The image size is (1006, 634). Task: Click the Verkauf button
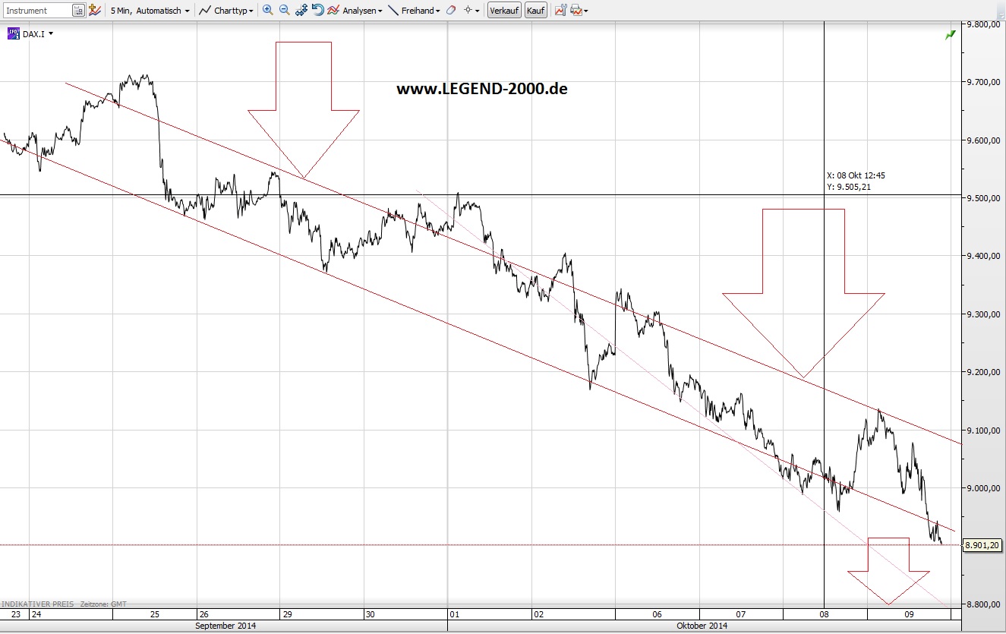[503, 10]
